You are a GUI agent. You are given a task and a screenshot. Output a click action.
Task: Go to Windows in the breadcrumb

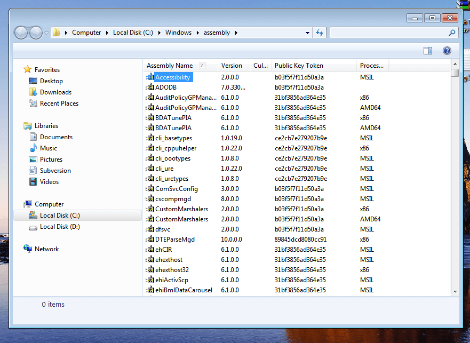(178, 33)
